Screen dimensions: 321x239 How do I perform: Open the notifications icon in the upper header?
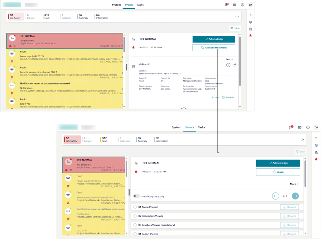click(226, 5)
